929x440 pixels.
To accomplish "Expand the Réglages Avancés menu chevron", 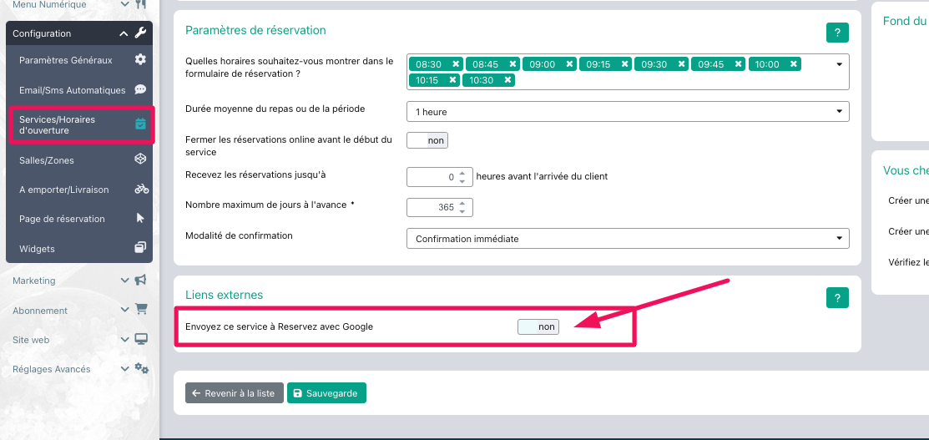I will point(124,369).
